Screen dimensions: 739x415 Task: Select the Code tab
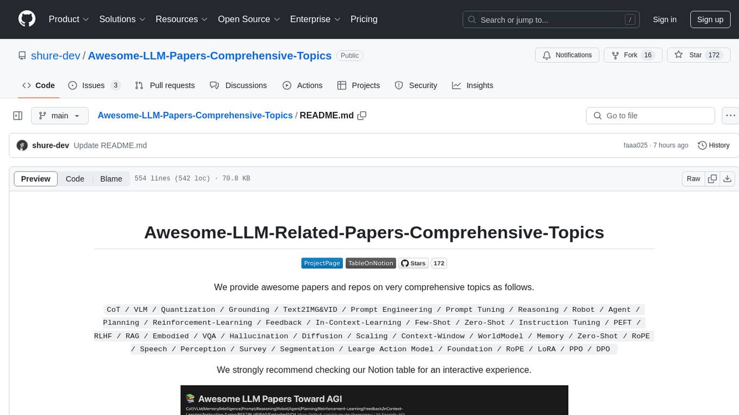pos(39,85)
